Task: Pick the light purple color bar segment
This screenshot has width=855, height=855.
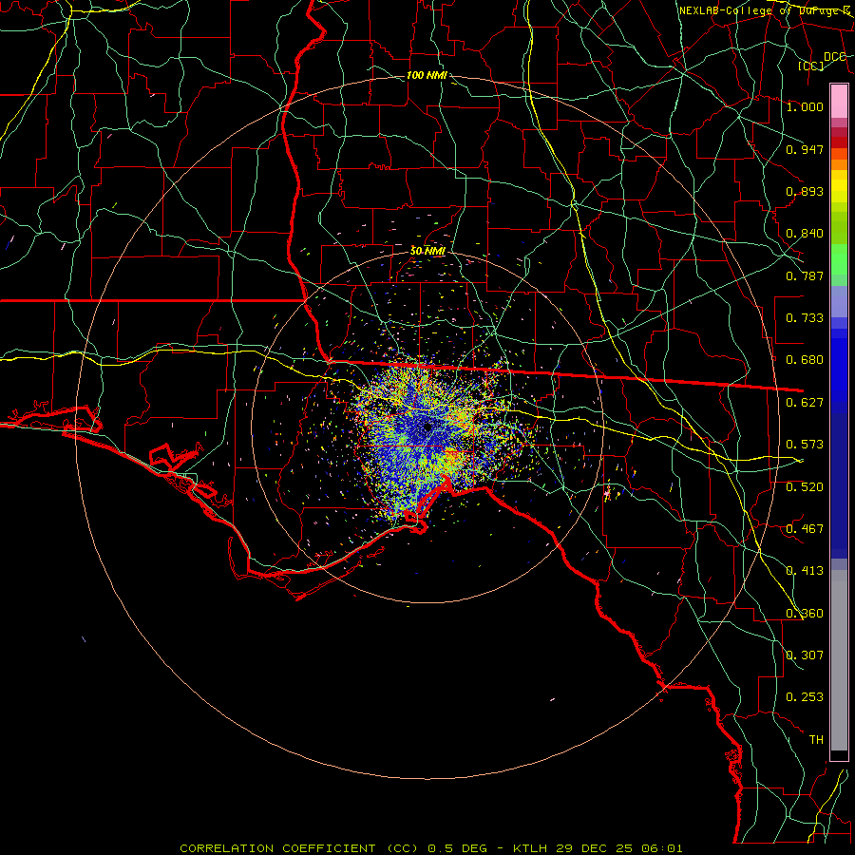Action: [x=839, y=301]
